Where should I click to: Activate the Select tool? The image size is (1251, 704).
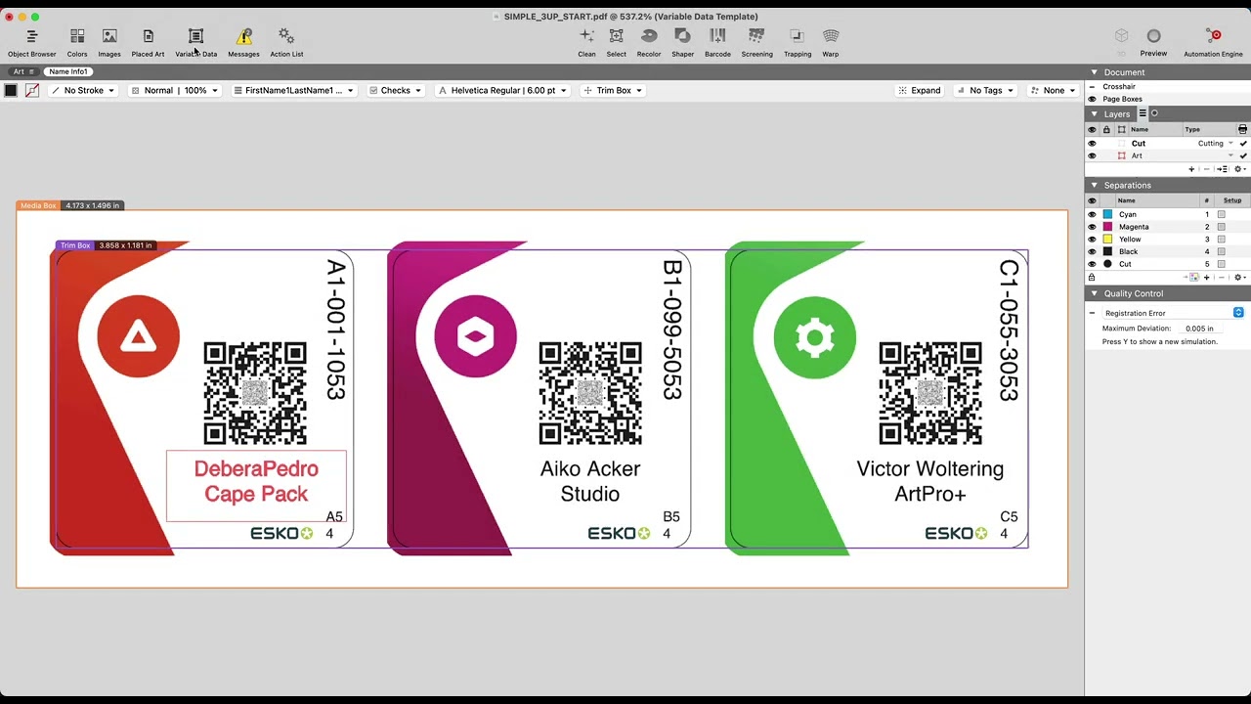point(617,41)
